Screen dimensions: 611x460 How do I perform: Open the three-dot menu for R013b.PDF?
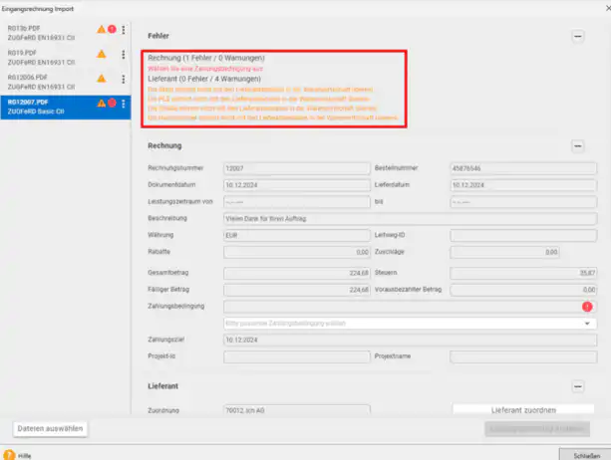coord(124,30)
